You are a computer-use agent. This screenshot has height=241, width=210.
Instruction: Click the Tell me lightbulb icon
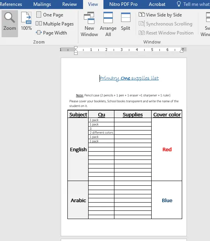tap(179, 4)
